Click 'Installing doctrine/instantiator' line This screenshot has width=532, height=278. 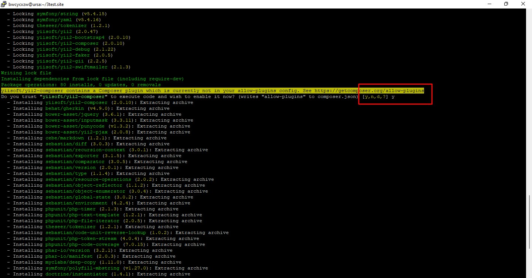[x=98, y=274]
